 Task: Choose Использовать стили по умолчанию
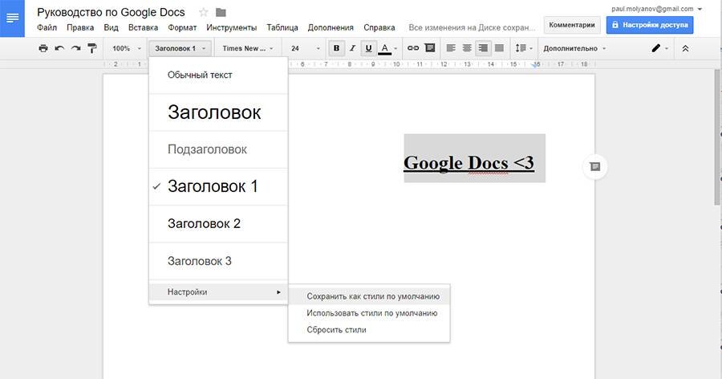pyautogui.click(x=369, y=313)
